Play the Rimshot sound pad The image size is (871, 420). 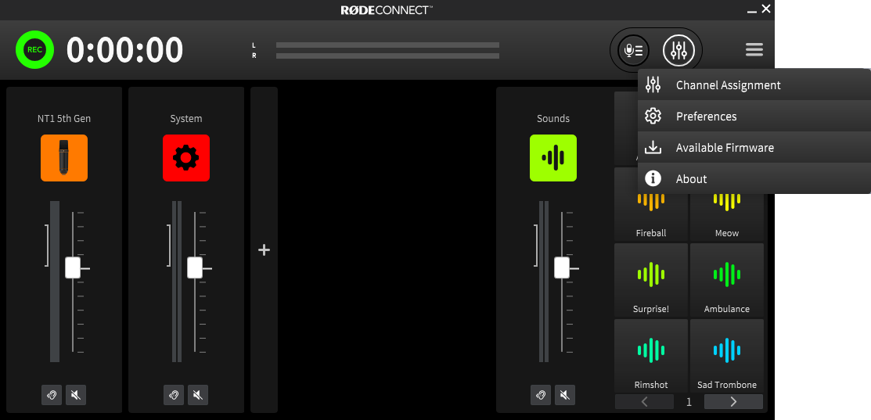point(651,356)
